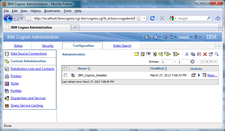Expand the Help dropdown arrow

200,37
